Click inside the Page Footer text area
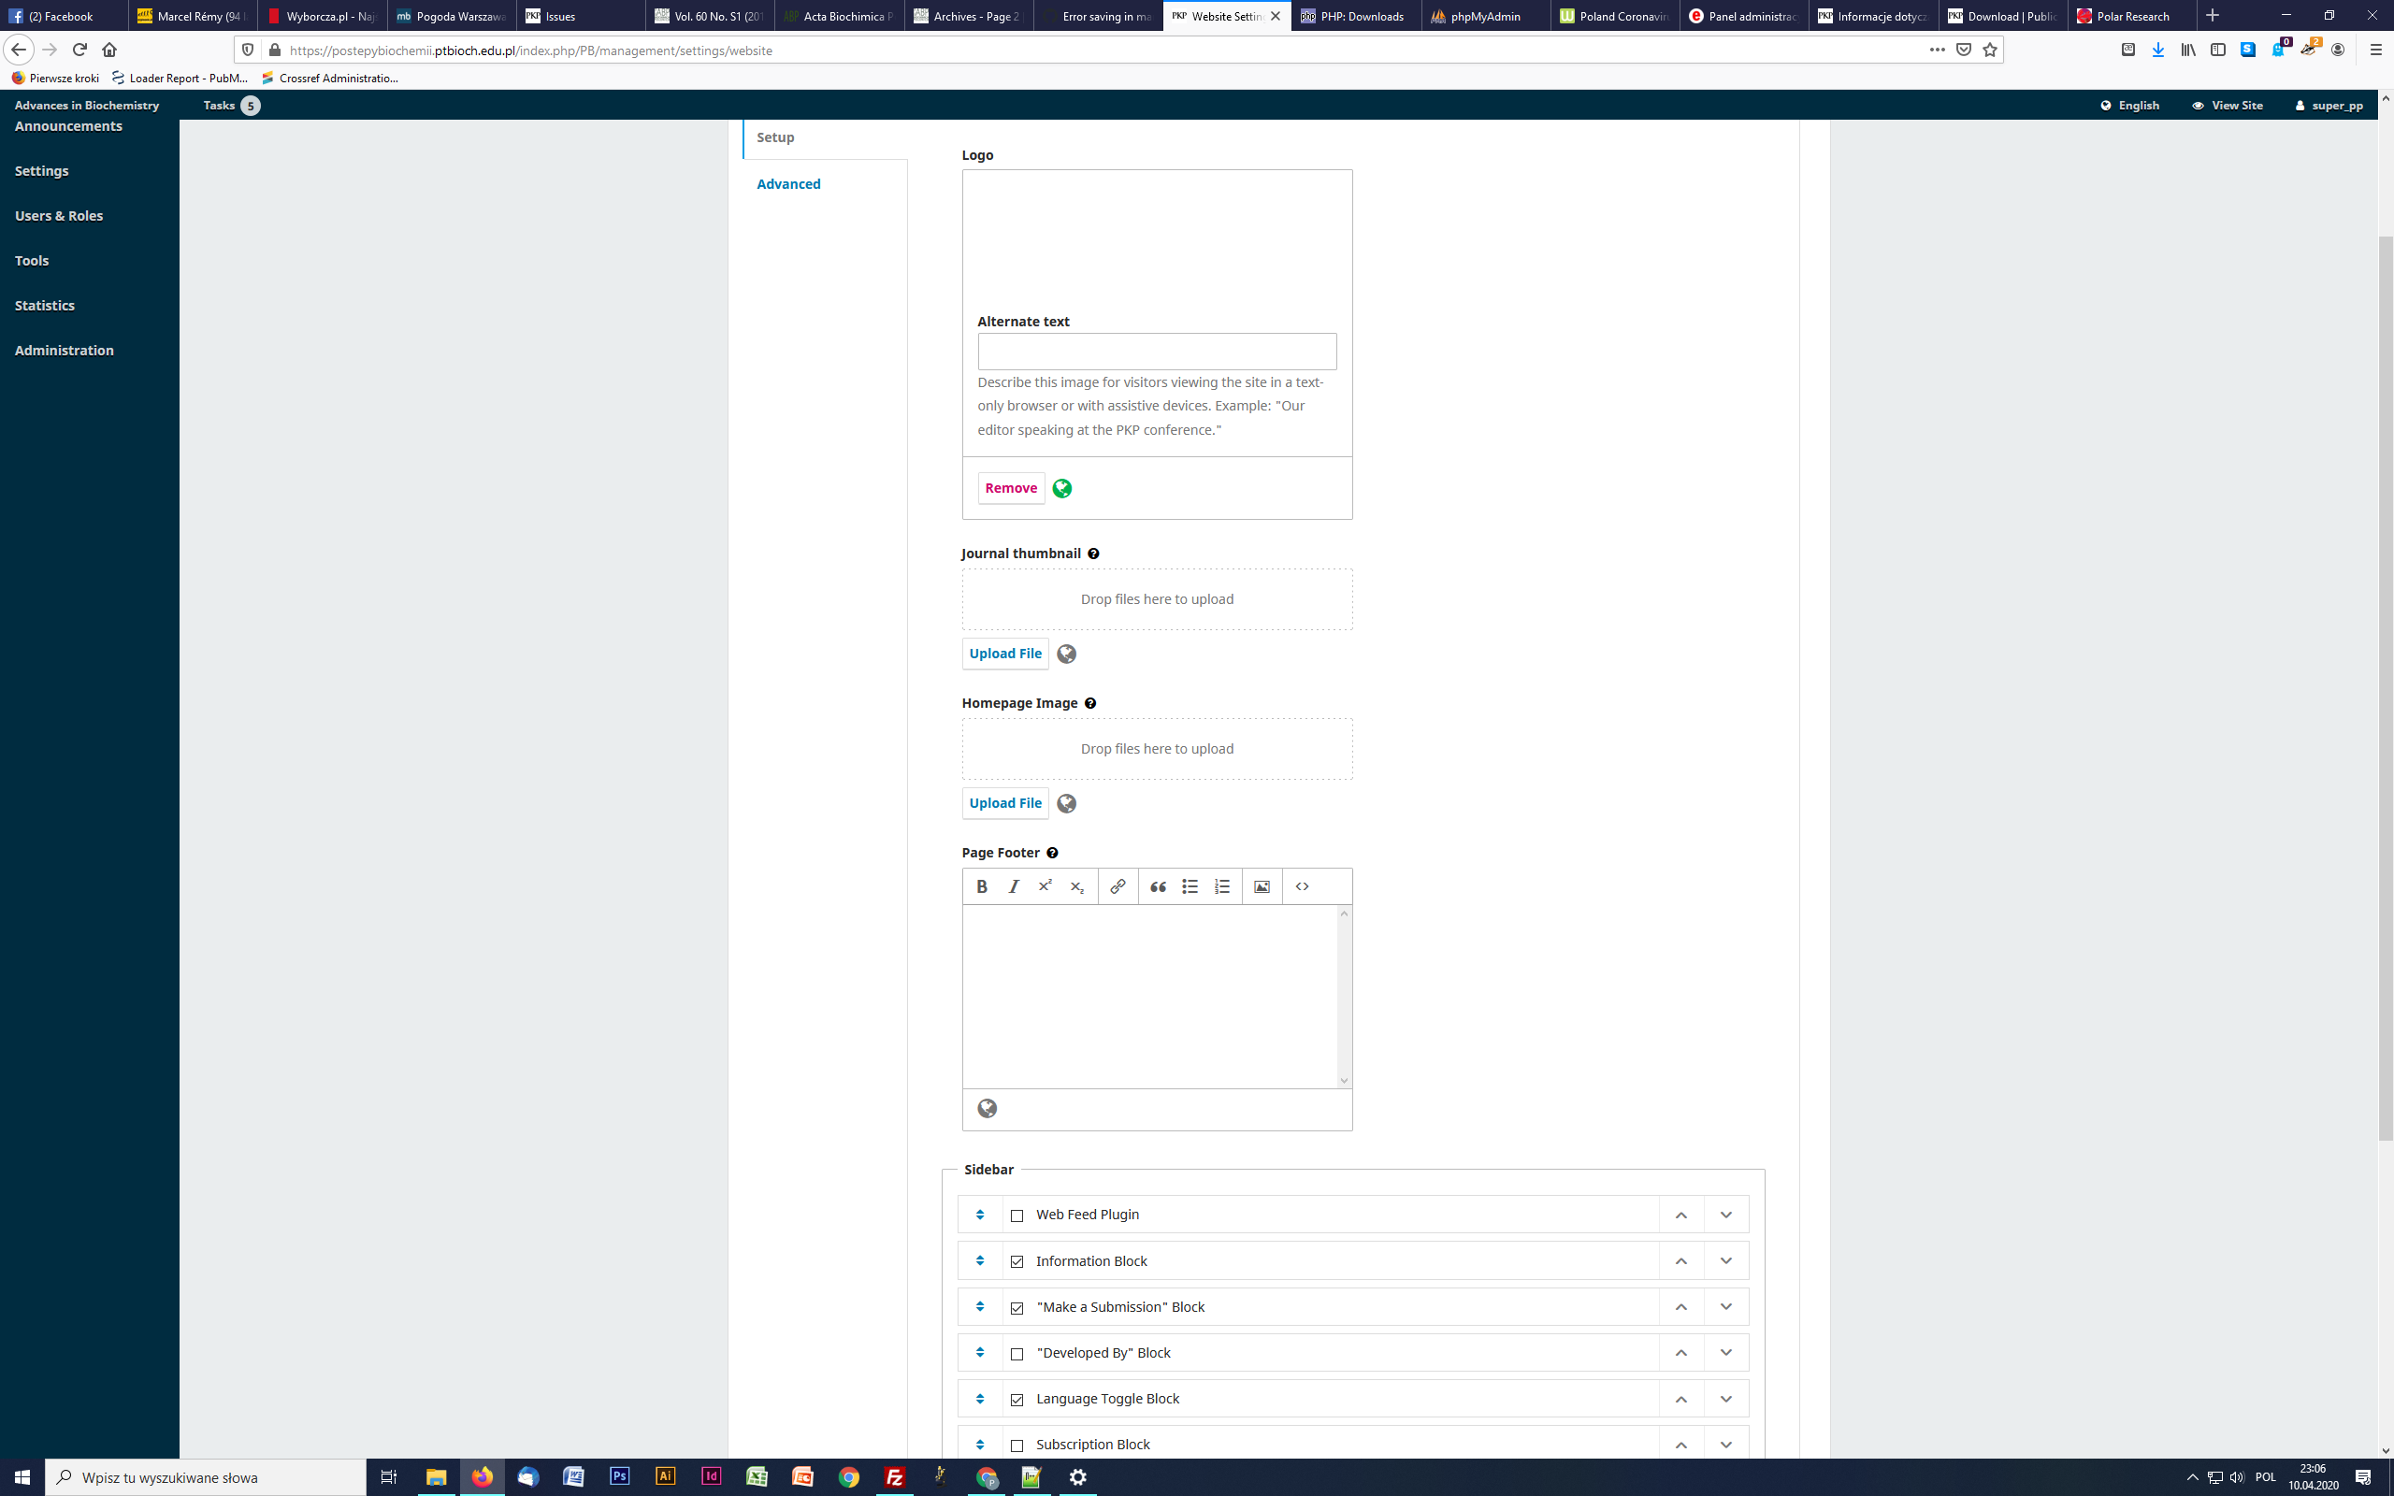The width and height of the screenshot is (2394, 1496). click(1149, 997)
